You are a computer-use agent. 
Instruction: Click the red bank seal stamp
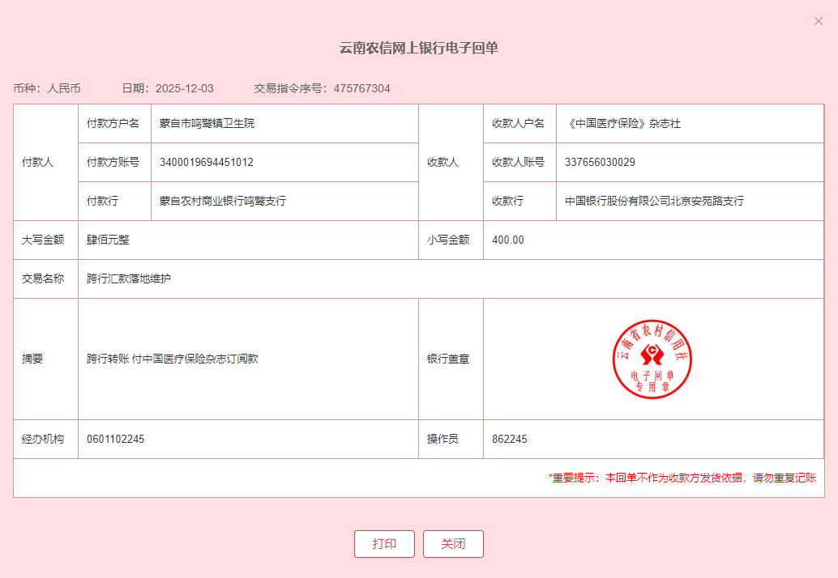[x=652, y=359]
